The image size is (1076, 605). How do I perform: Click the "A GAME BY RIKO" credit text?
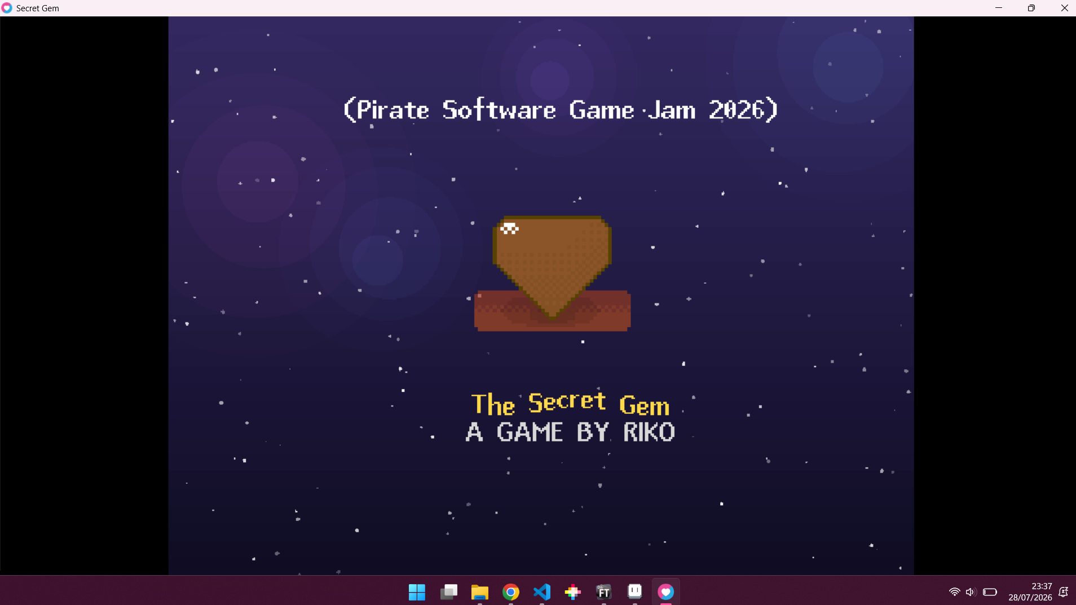[x=570, y=432]
